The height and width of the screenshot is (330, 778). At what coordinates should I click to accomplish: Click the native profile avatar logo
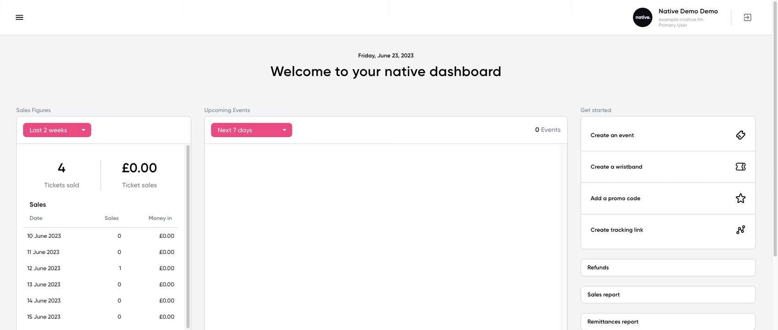(642, 17)
